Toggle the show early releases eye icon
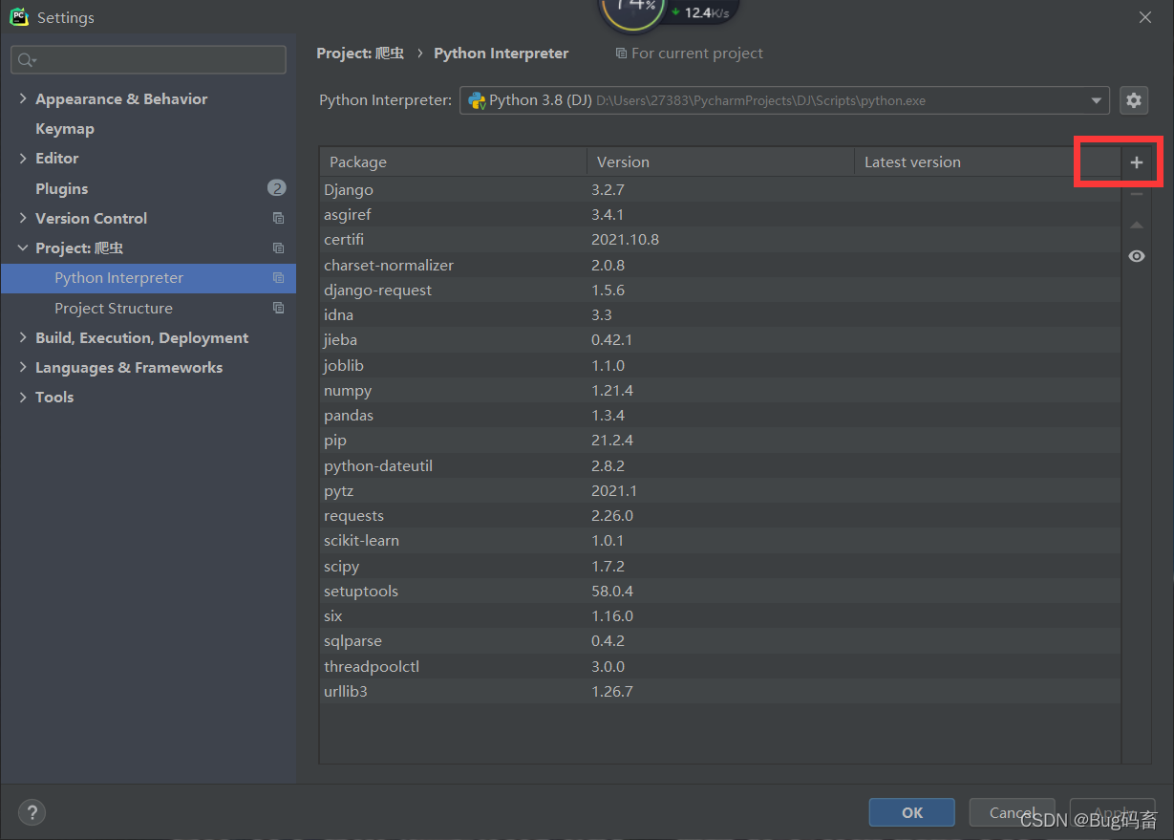The image size is (1174, 840). pyautogui.click(x=1136, y=256)
